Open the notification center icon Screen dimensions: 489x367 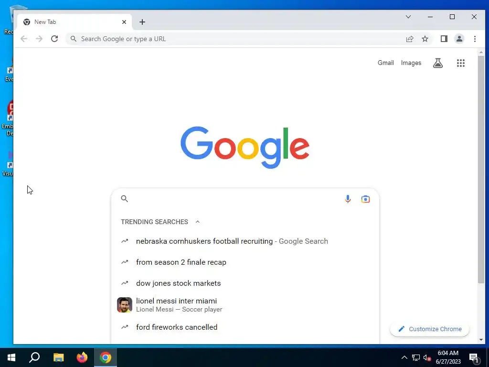(474, 358)
